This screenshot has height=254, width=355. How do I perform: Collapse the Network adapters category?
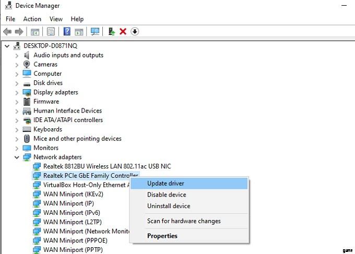click(x=17, y=157)
